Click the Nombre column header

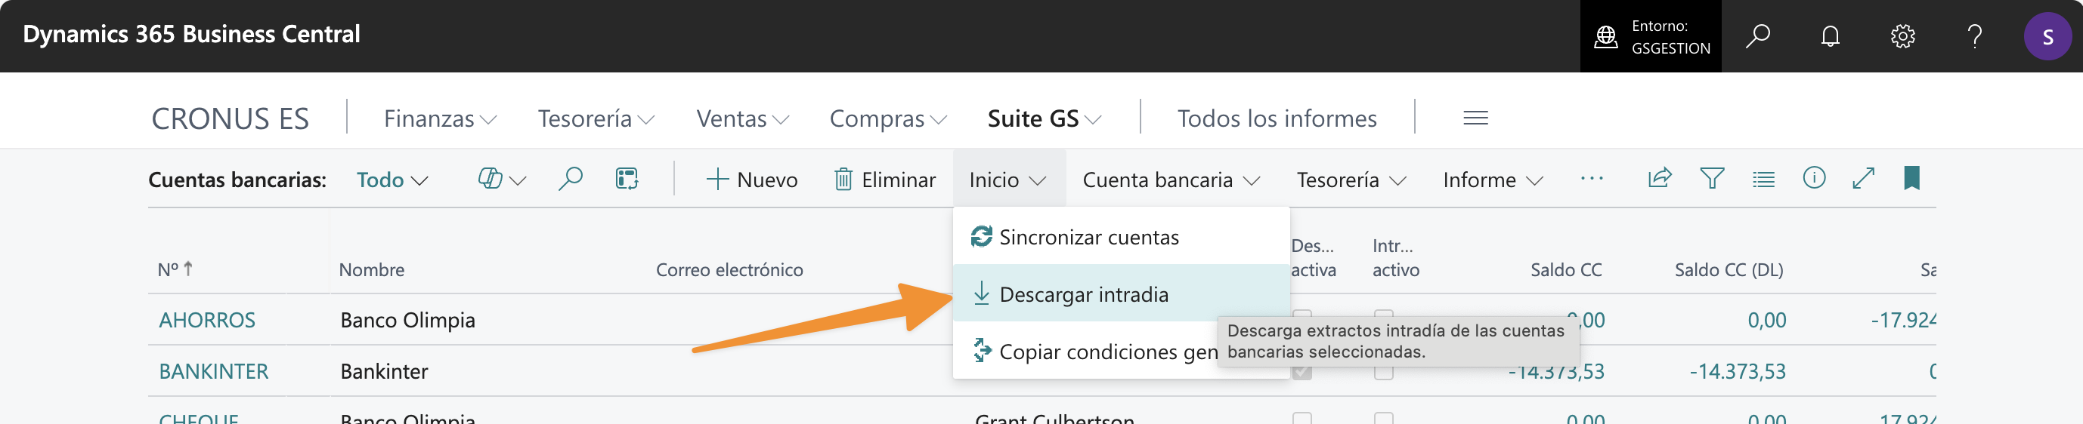click(x=372, y=270)
